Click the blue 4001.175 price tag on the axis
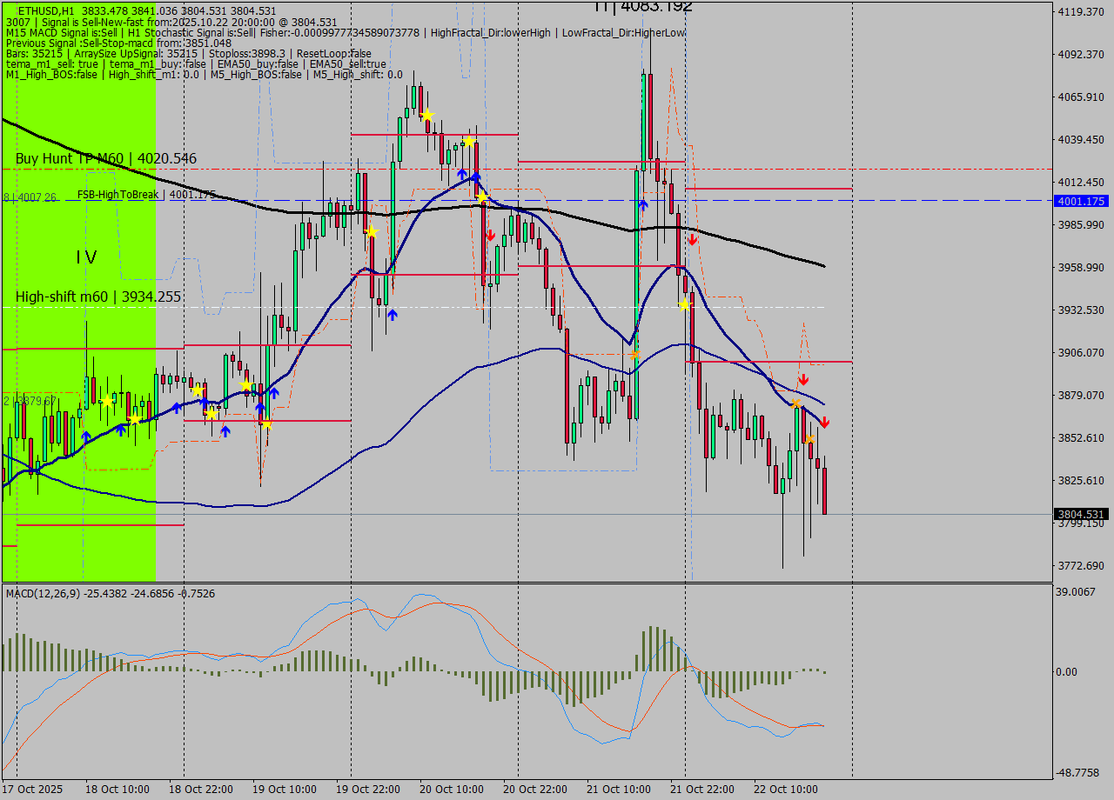Image resolution: width=1114 pixels, height=800 pixels. click(1080, 201)
